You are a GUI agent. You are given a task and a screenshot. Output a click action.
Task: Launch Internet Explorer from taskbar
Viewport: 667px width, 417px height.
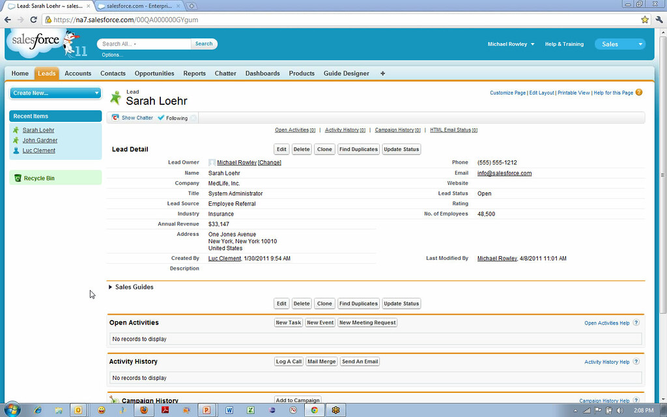click(x=38, y=410)
